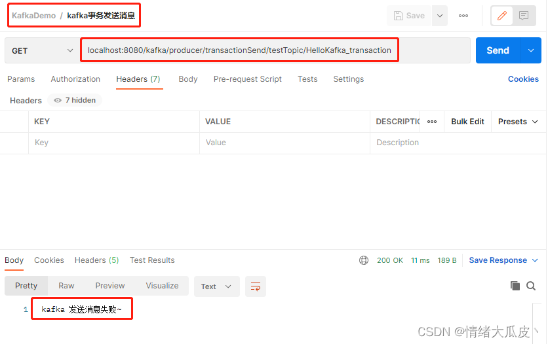Open the request more-actions ellipsis menu
The width and height of the screenshot is (548, 344).
(x=463, y=16)
